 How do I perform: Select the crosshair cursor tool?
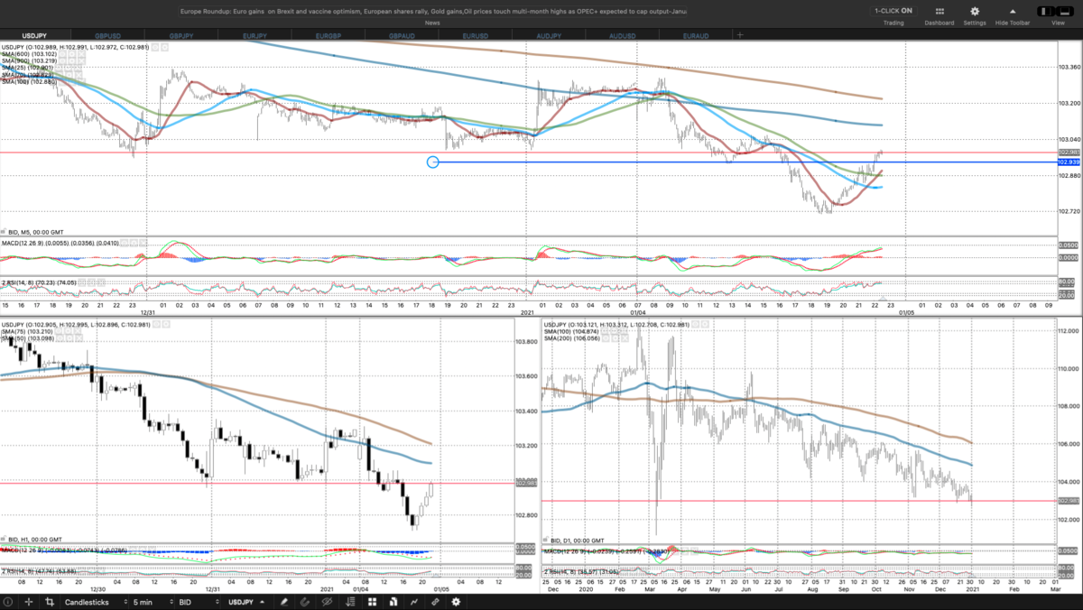(30, 601)
